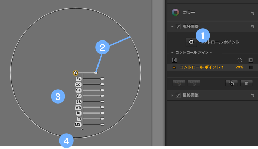Click the Co contrast label on the control point
This screenshot has height=149, width=258.
pos(78,85)
